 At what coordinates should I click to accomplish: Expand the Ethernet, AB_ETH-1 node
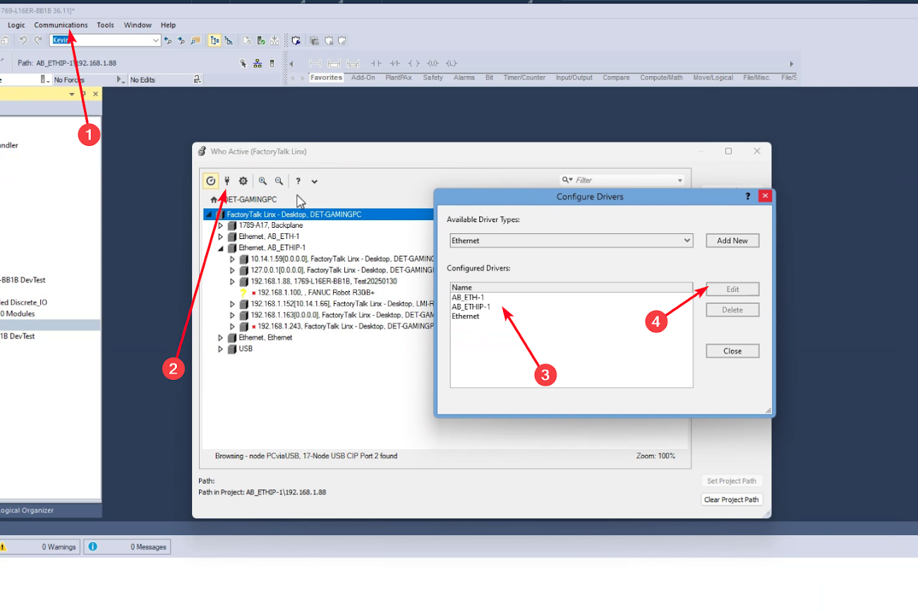[220, 237]
